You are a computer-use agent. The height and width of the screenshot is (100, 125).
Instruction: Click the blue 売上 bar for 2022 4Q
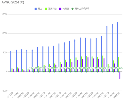(x=80, y=55)
